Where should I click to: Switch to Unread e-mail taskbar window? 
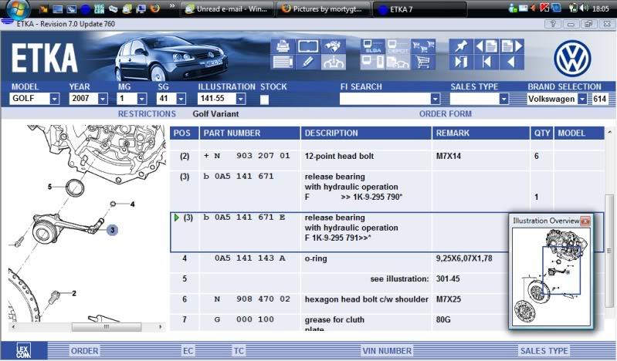pyautogui.click(x=227, y=9)
